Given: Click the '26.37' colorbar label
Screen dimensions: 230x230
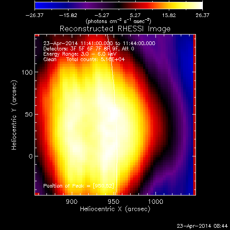Looking at the screenshot, I should point(202,15).
